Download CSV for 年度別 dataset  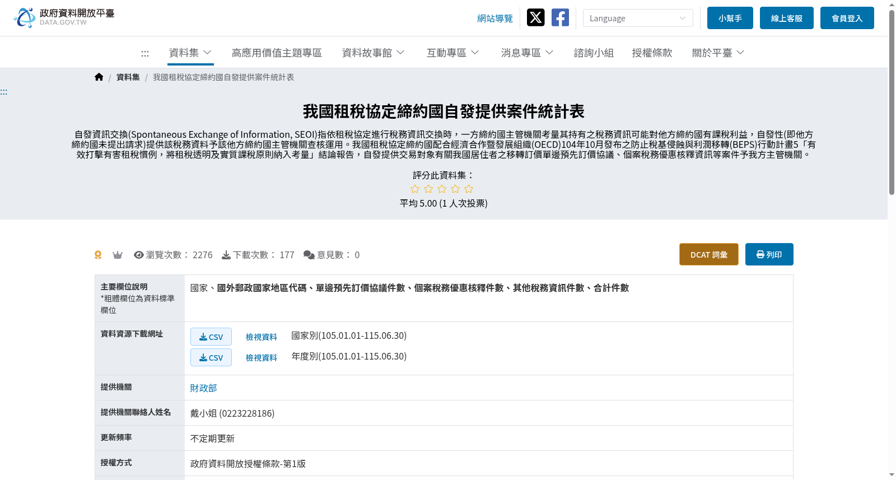(211, 357)
